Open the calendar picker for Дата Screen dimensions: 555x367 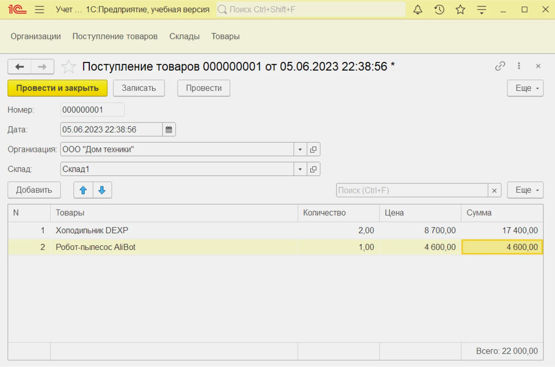point(169,130)
